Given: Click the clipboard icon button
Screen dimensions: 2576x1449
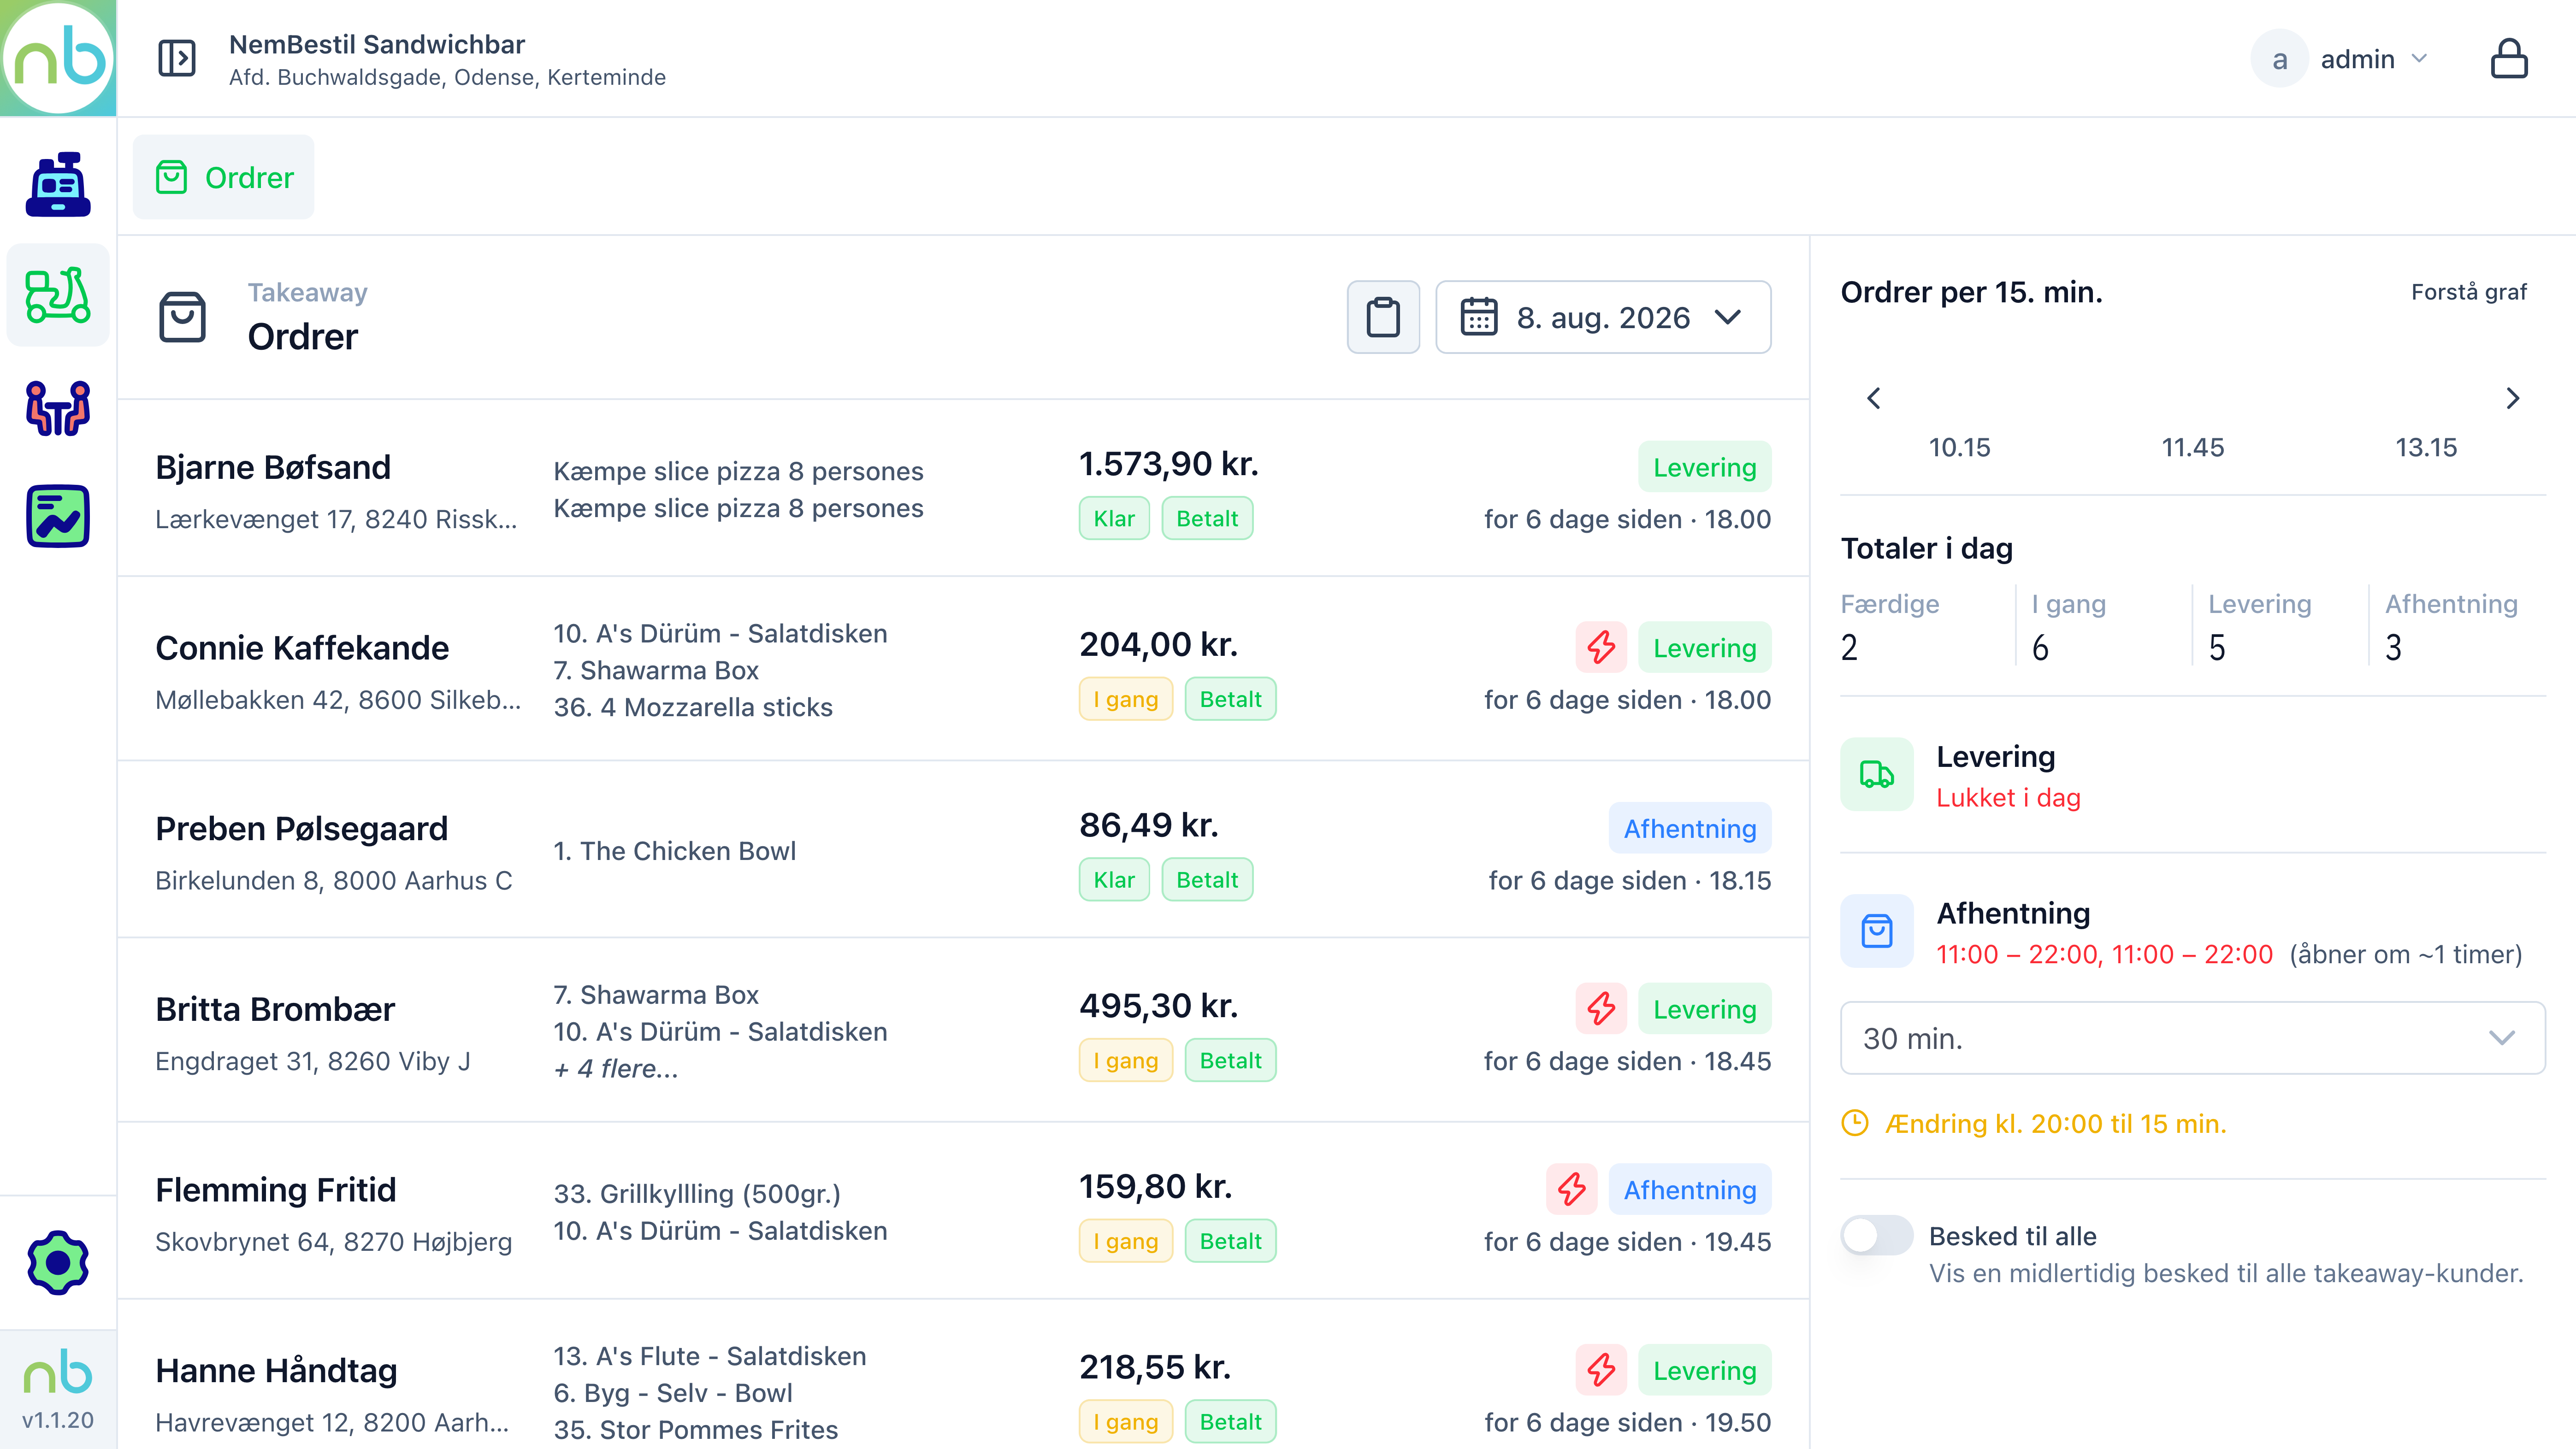Looking at the screenshot, I should click(1383, 317).
